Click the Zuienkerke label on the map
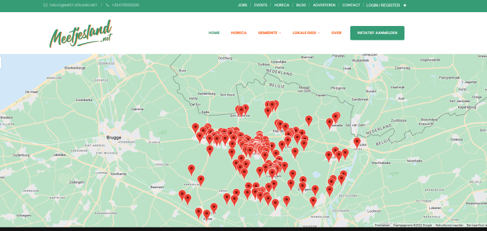This screenshot has width=487, height=231. [x=84, y=100]
